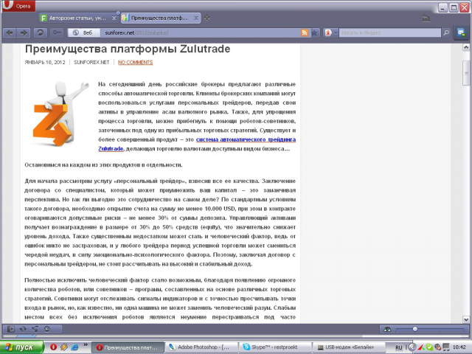Click the network computer tray icon

point(446,347)
